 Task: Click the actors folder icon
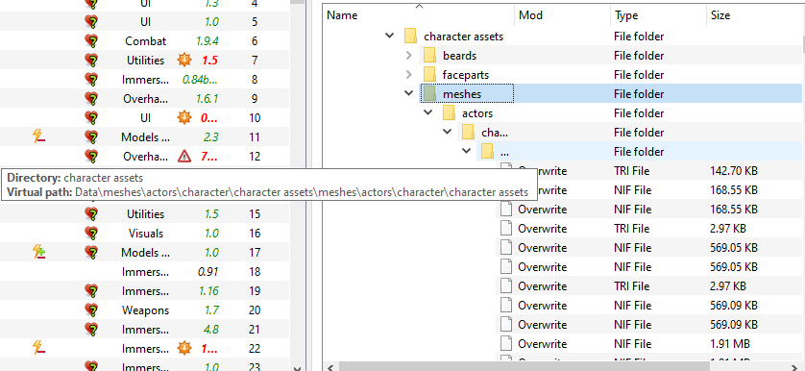click(x=449, y=113)
